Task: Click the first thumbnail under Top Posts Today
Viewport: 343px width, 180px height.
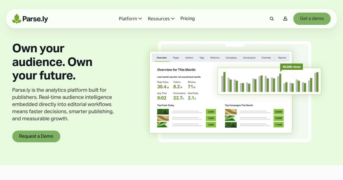Action: pyautogui.click(x=163, y=111)
